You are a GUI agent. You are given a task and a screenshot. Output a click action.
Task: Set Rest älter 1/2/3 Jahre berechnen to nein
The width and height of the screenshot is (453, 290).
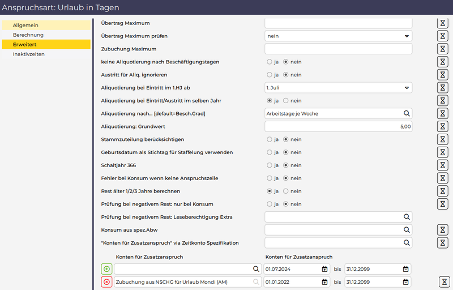(x=286, y=191)
